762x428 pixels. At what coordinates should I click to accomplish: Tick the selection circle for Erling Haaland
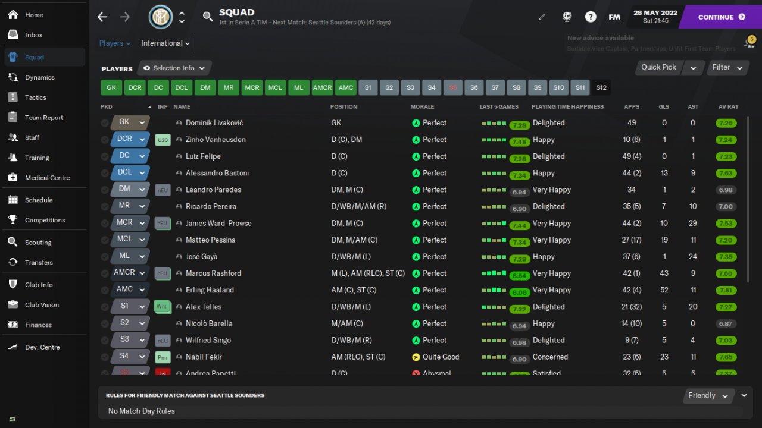tap(105, 290)
